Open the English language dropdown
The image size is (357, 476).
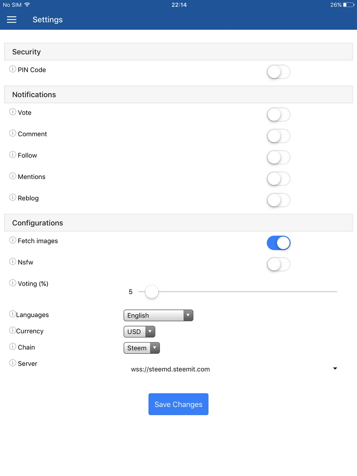tap(158, 315)
